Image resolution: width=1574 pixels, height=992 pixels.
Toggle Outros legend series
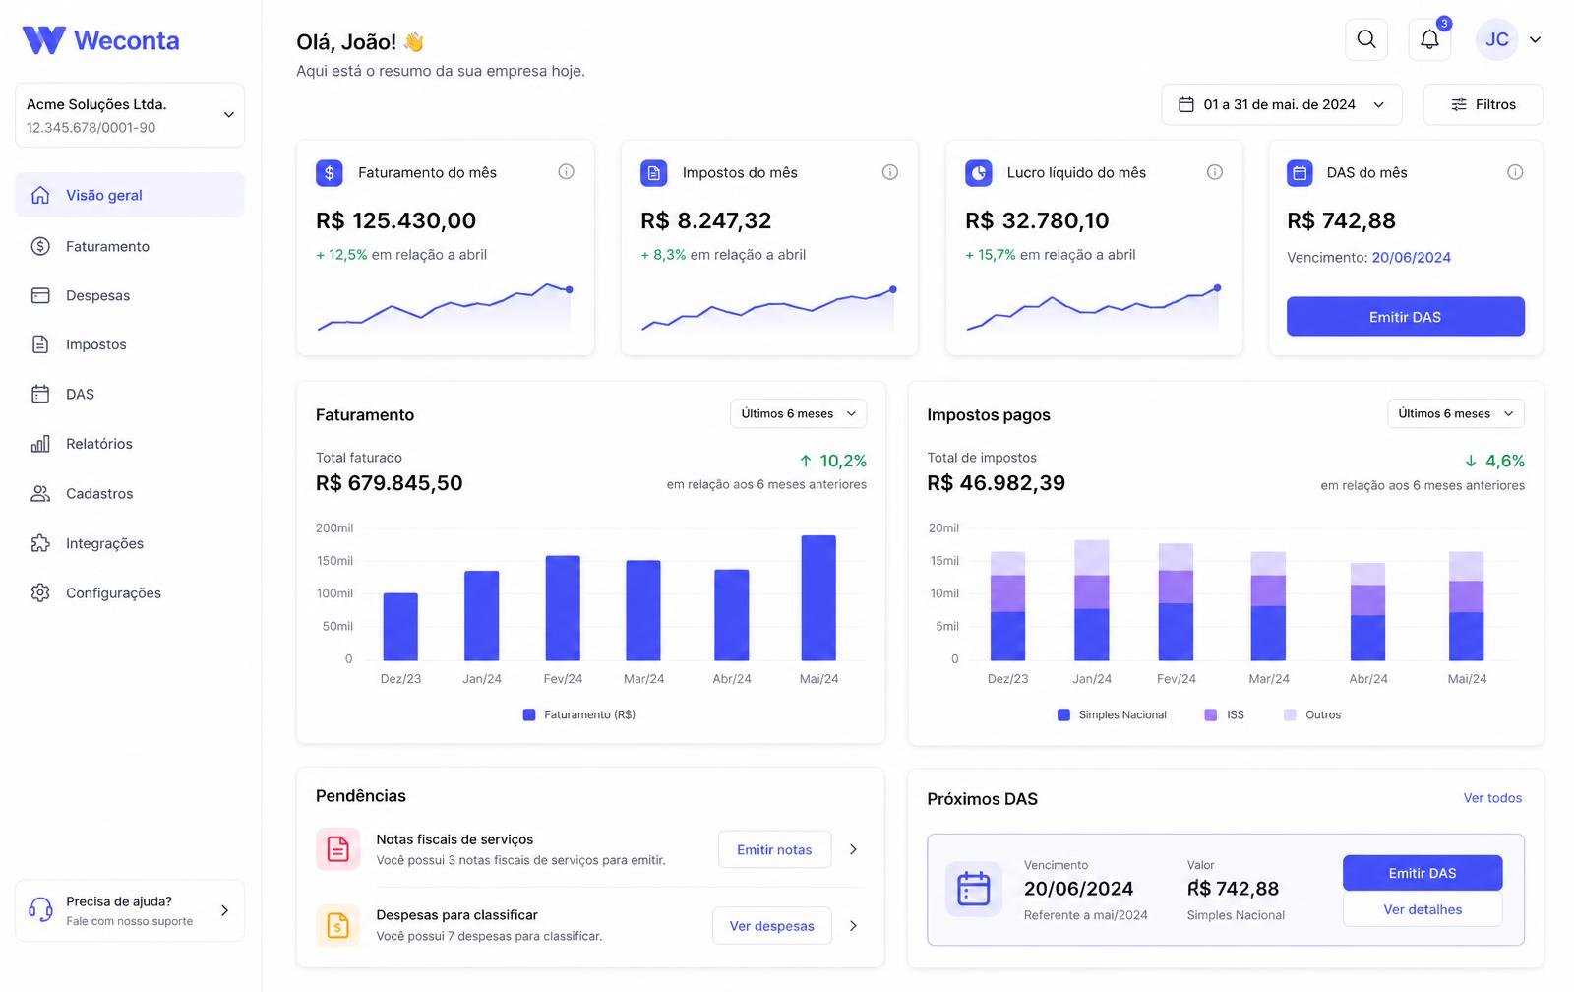[1312, 714]
